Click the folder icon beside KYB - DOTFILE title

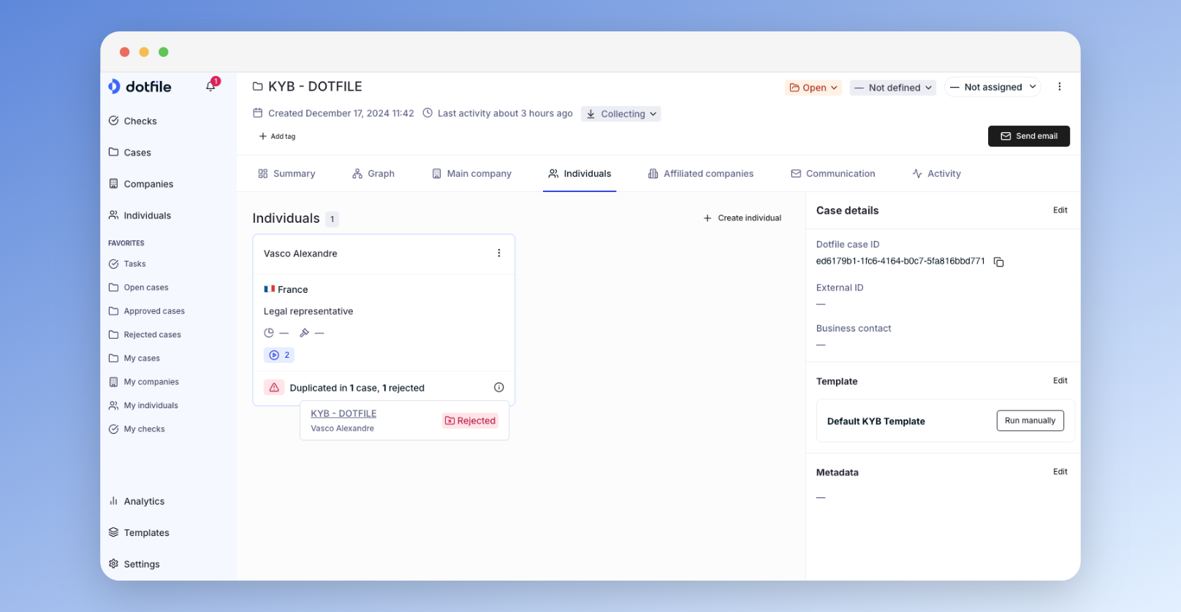tap(257, 86)
